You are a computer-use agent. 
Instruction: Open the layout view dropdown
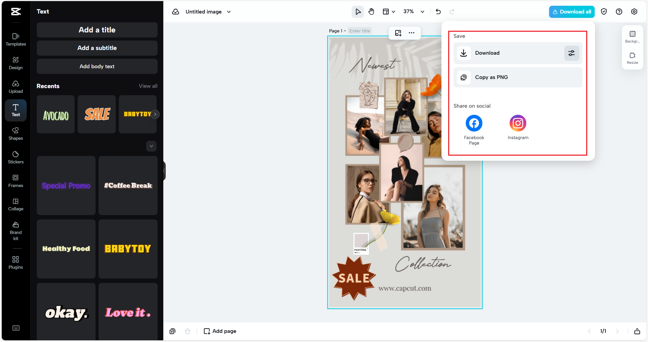pos(389,12)
